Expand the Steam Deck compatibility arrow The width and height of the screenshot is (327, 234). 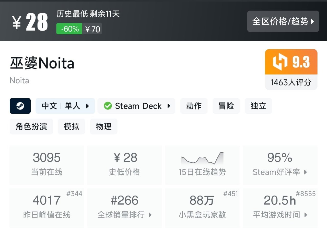tap(169, 106)
